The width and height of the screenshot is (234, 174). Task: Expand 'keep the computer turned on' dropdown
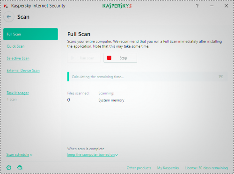pyautogui.click(x=93, y=155)
